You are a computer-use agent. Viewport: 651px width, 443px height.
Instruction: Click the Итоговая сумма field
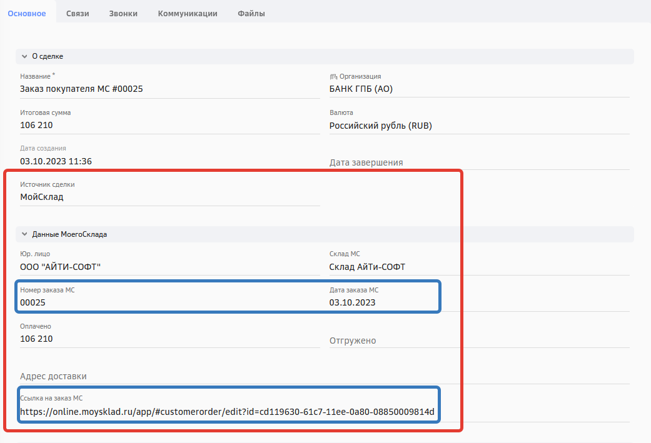coord(169,125)
